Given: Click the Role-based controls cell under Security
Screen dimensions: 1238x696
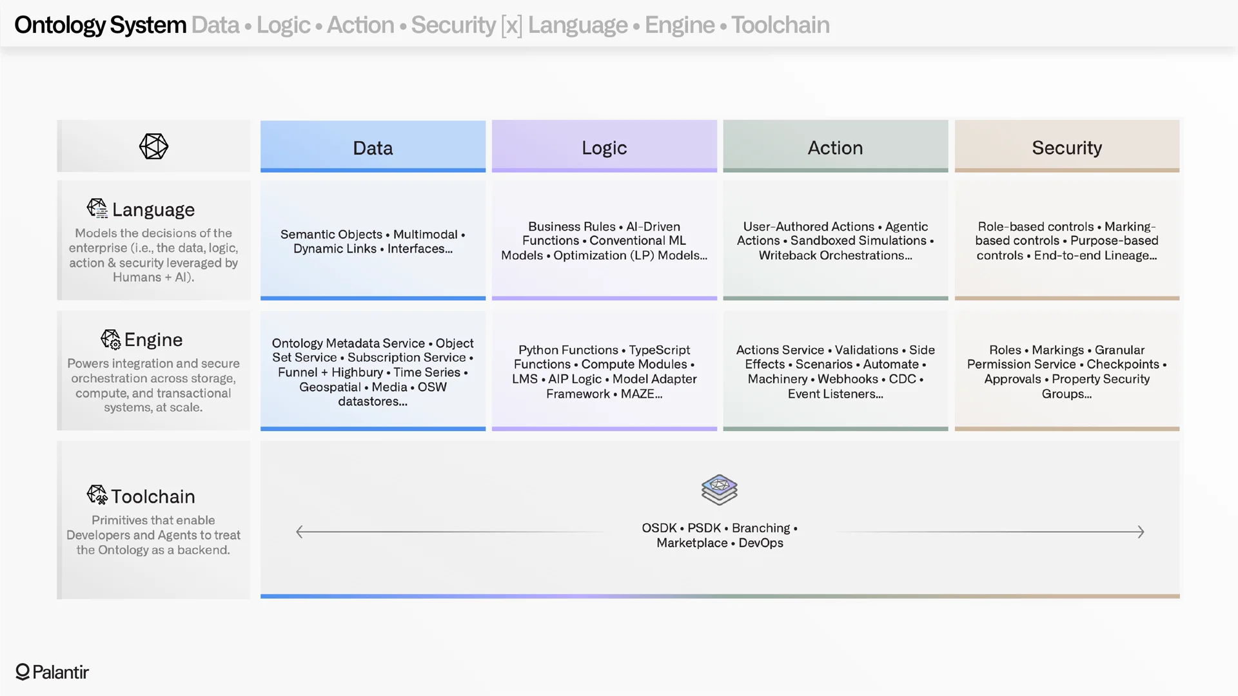Looking at the screenshot, I should pos(1067,241).
